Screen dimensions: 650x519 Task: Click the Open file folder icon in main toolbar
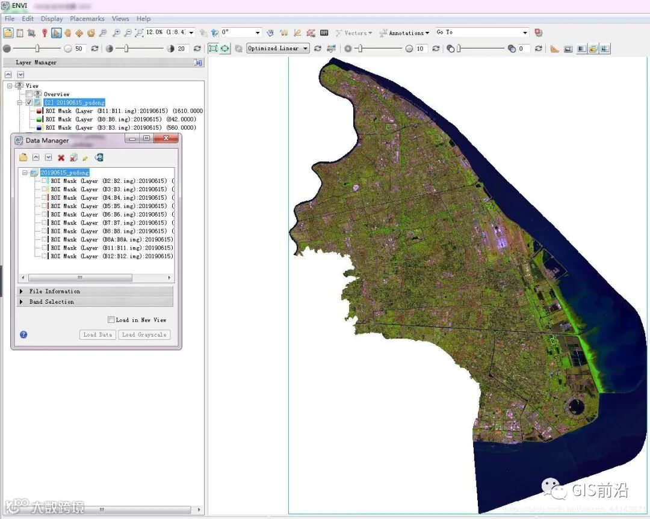point(8,33)
